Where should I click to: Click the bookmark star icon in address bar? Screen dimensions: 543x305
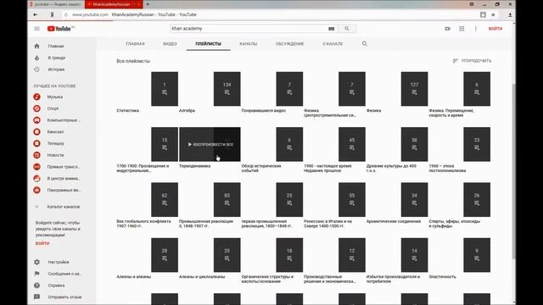[x=493, y=14]
